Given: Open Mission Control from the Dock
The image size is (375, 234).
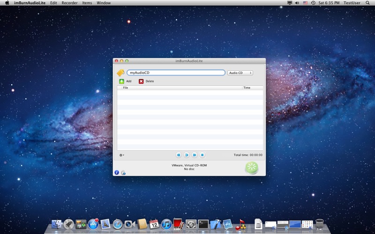Looking at the screenshot, I should tap(81, 225).
